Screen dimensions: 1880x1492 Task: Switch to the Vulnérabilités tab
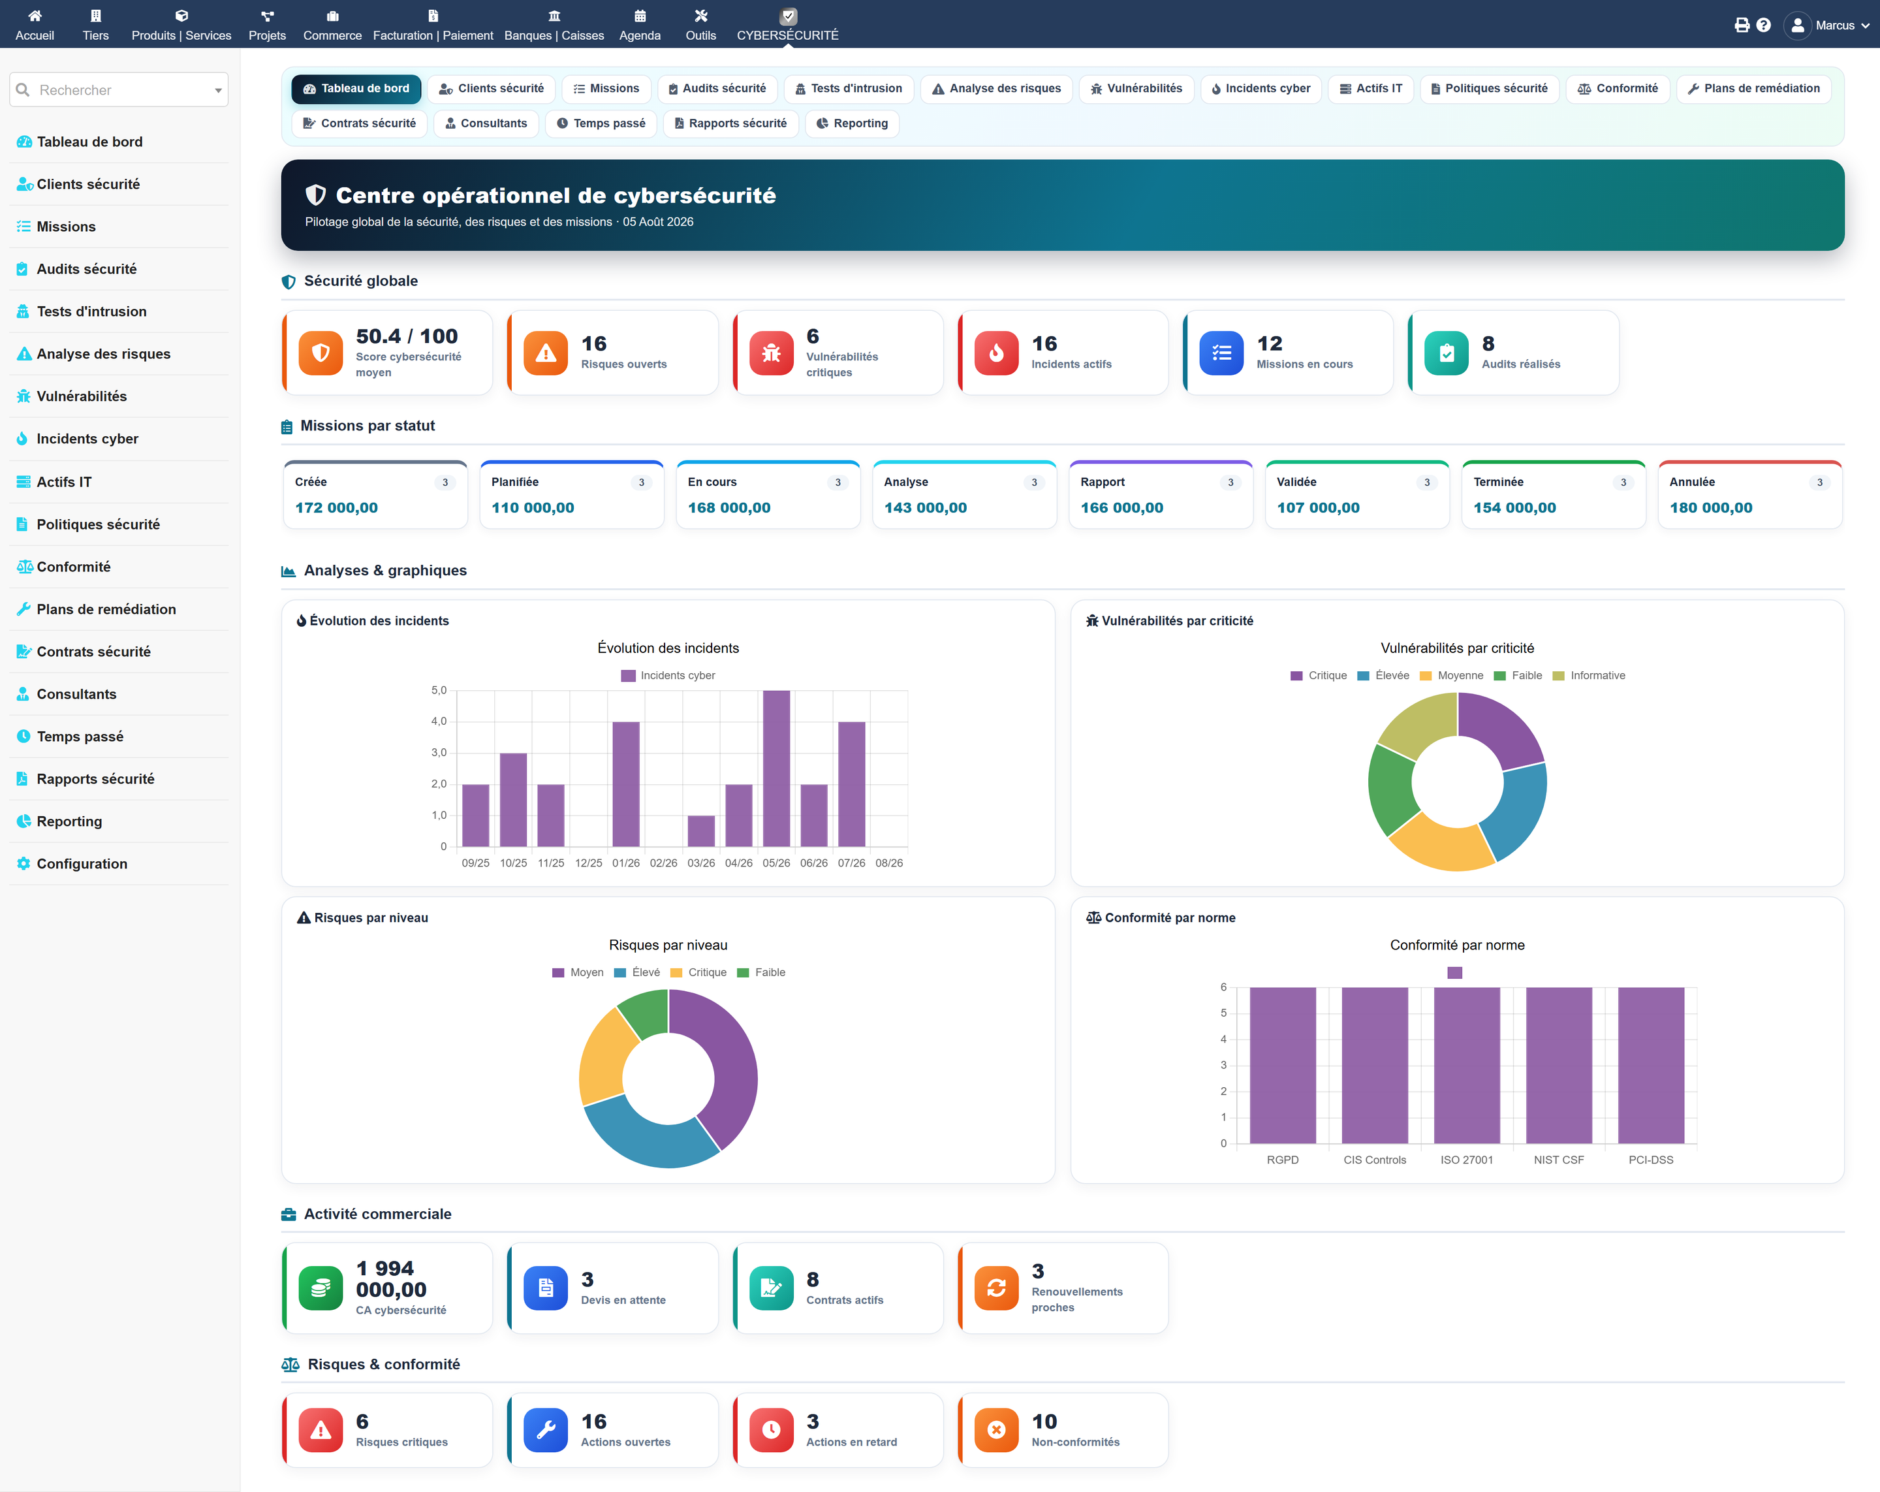coord(1136,88)
